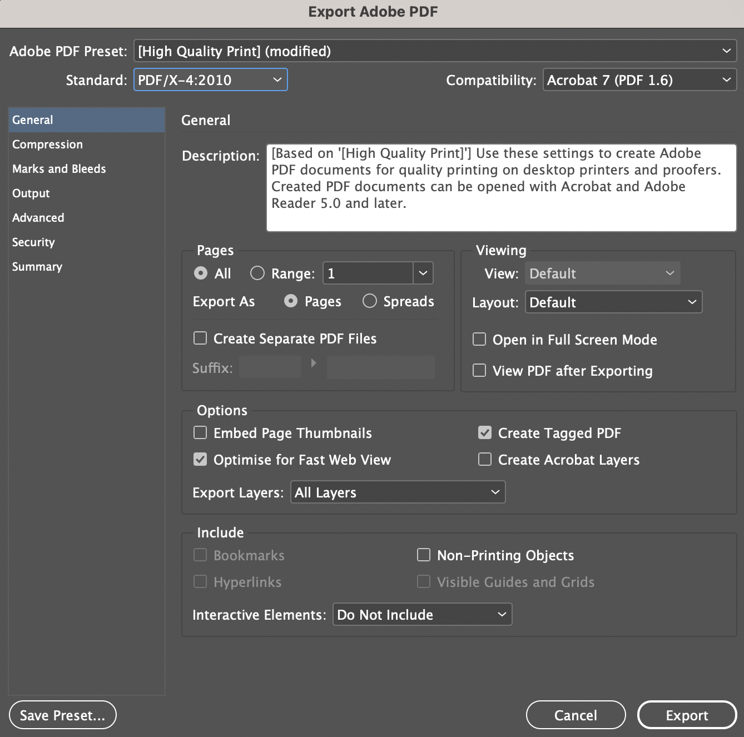Viewport: 744px width, 737px height.
Task: Expand the page Range dropdown arrow
Action: pos(423,273)
